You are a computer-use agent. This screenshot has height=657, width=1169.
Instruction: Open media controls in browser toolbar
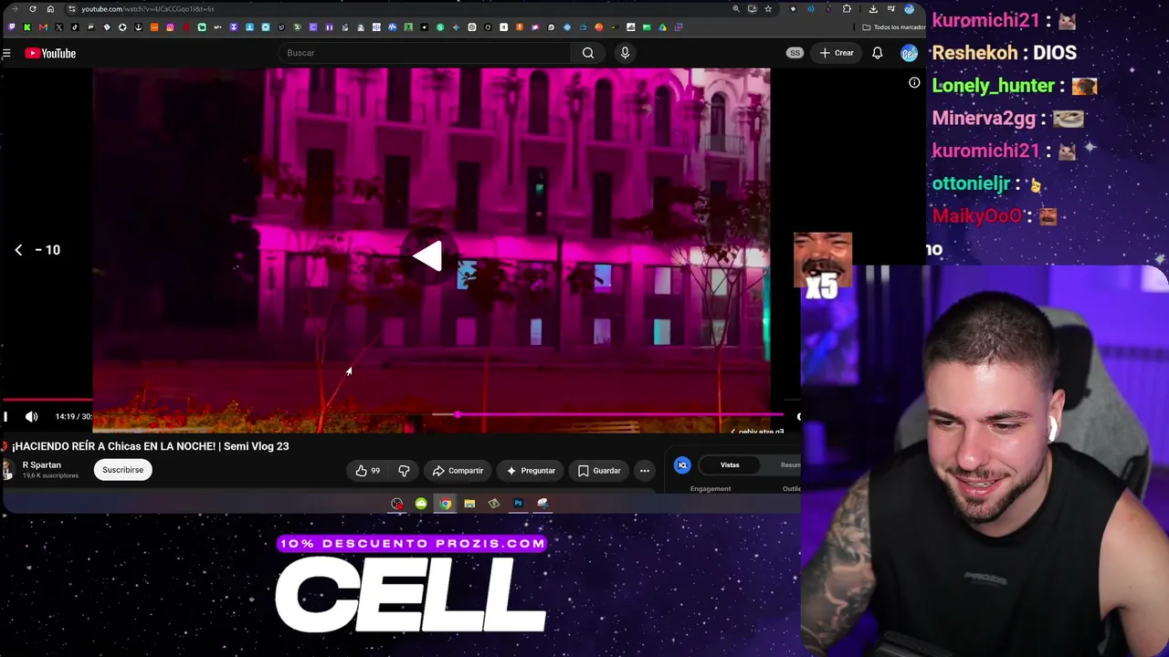[891, 9]
